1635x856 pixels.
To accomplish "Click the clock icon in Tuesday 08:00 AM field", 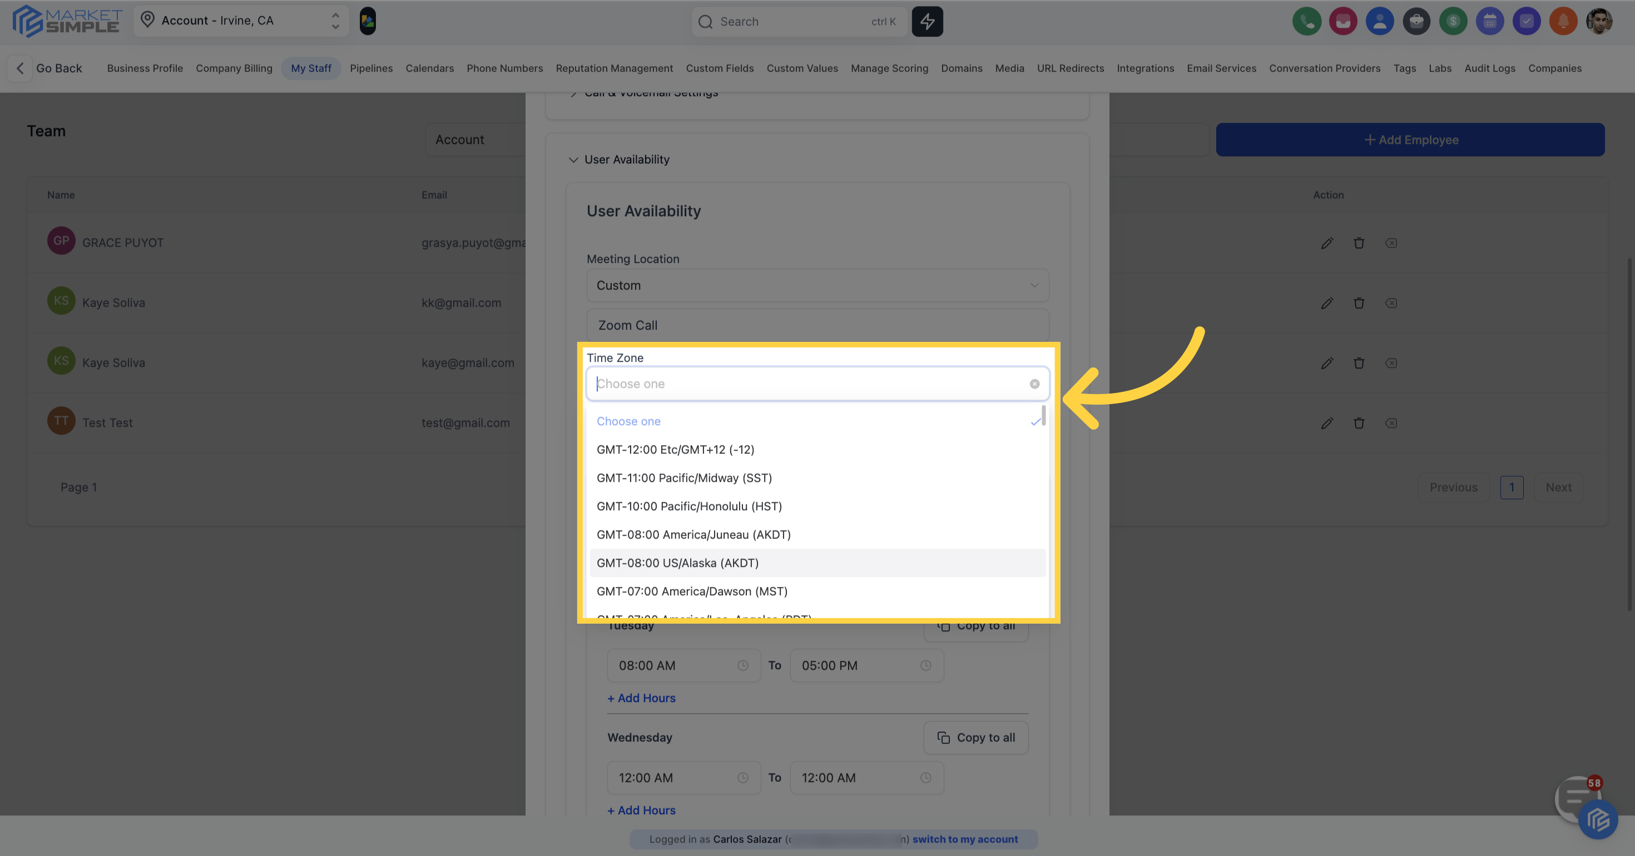I will (x=742, y=666).
